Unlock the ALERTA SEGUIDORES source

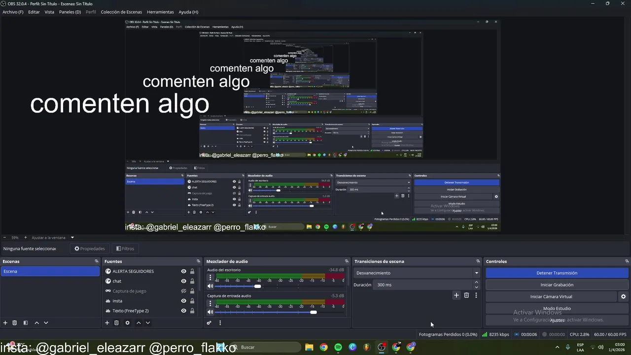(192, 271)
